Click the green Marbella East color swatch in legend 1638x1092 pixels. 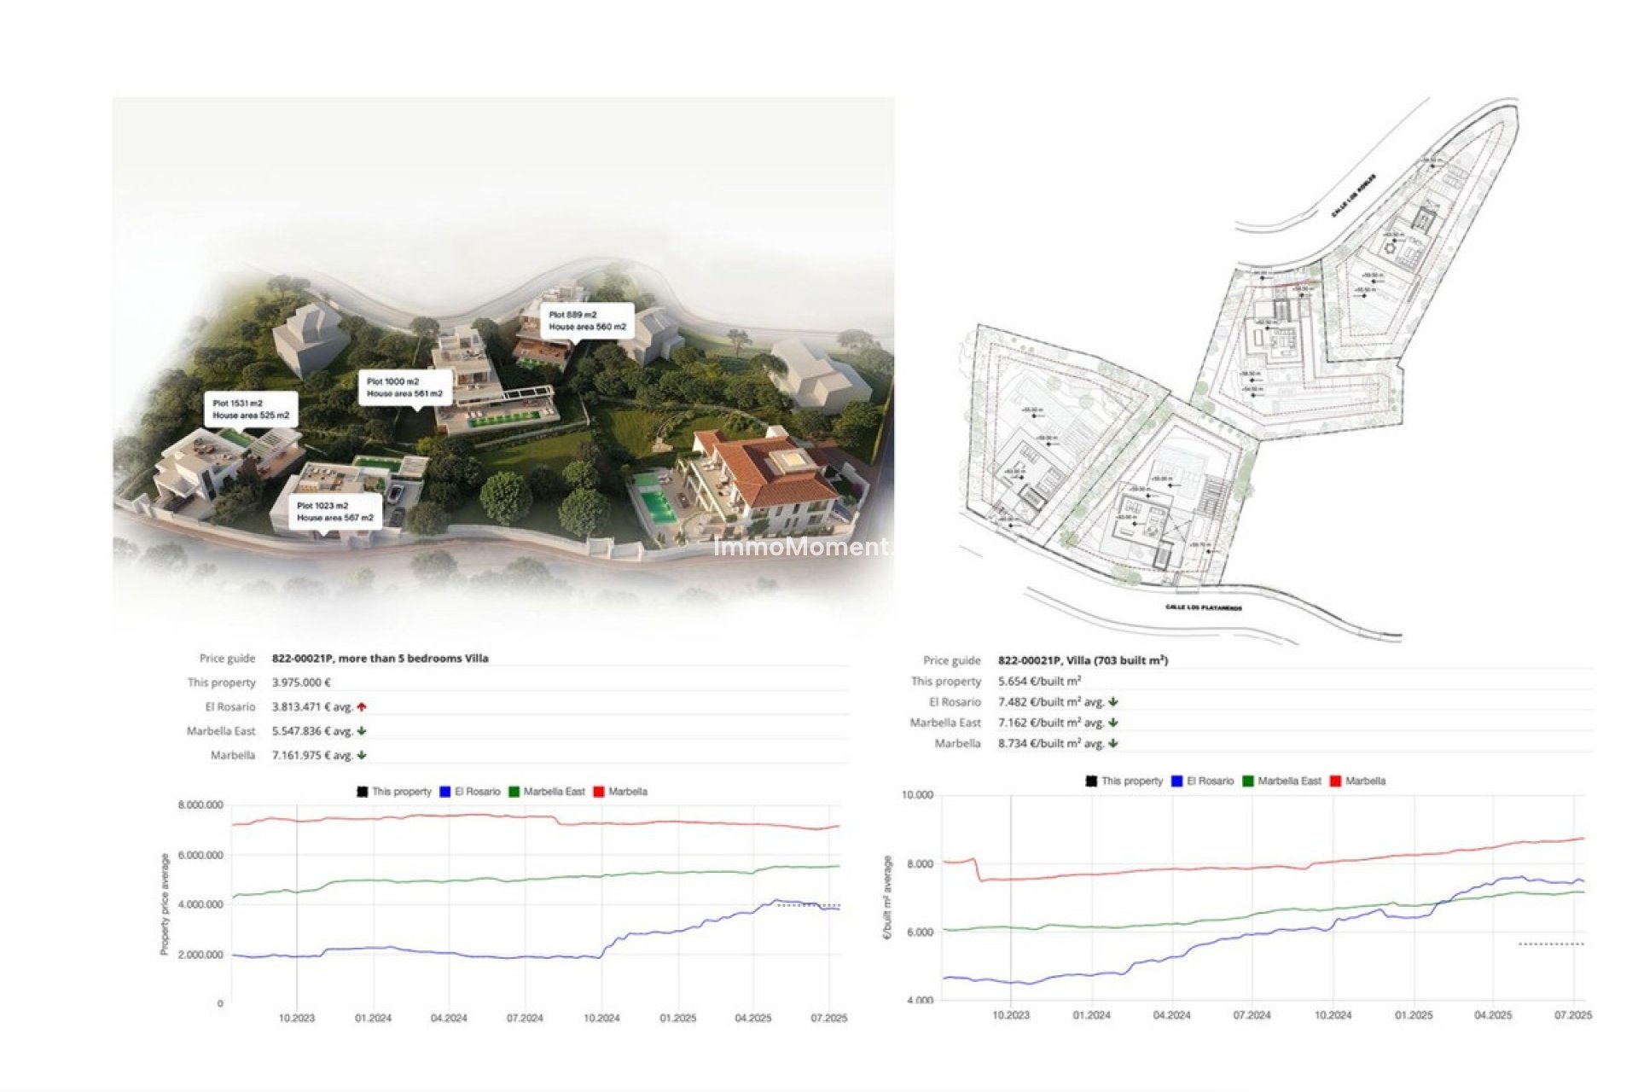pyautogui.click(x=514, y=790)
